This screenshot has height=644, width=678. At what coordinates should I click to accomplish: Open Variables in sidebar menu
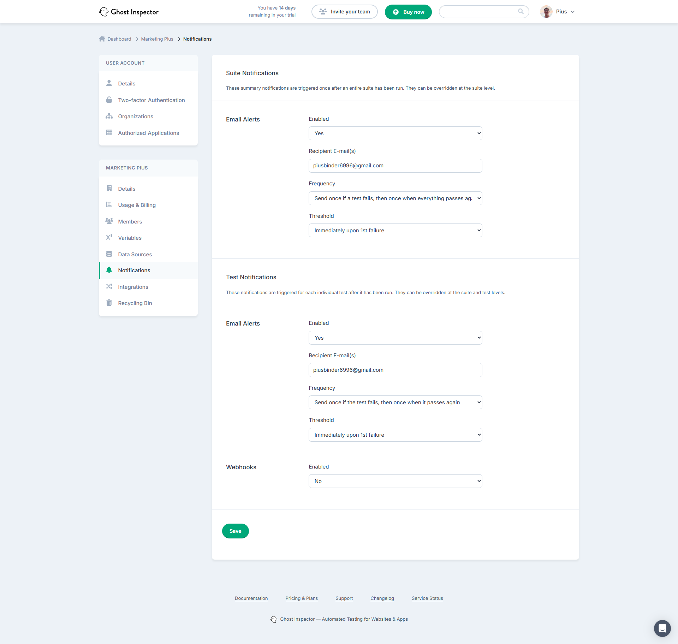130,238
